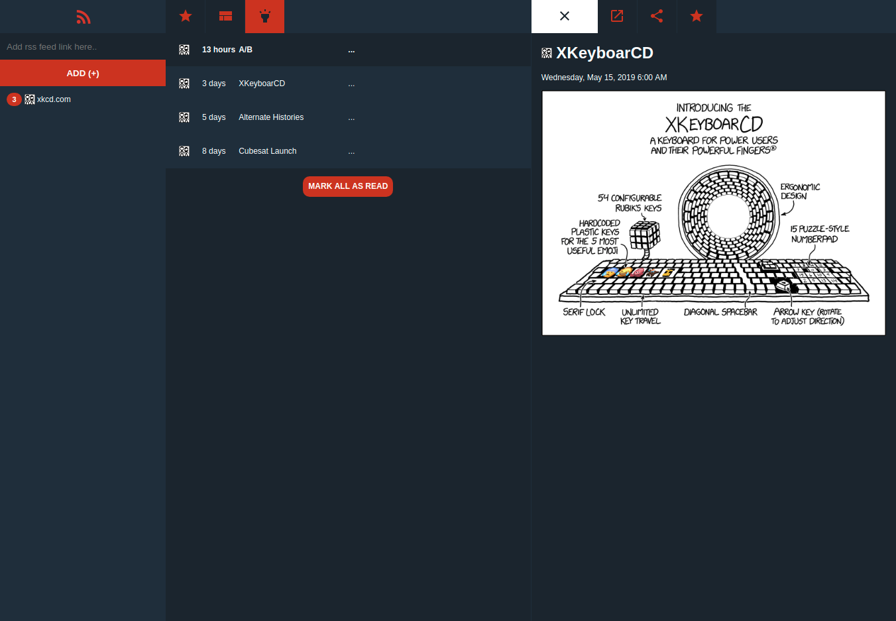Toggle the flashlight dark mode icon
The height and width of the screenshot is (621, 896).
click(264, 16)
